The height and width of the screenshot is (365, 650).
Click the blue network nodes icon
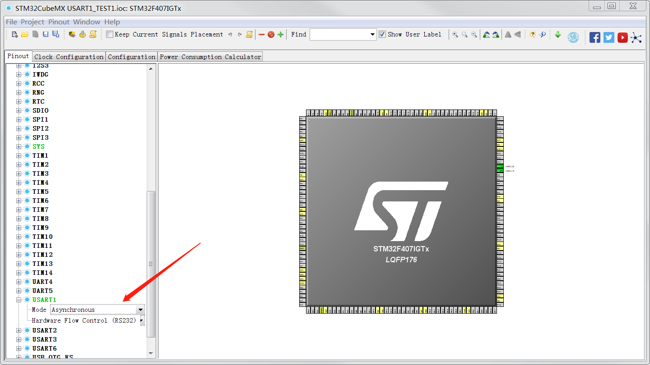pyautogui.click(x=636, y=37)
